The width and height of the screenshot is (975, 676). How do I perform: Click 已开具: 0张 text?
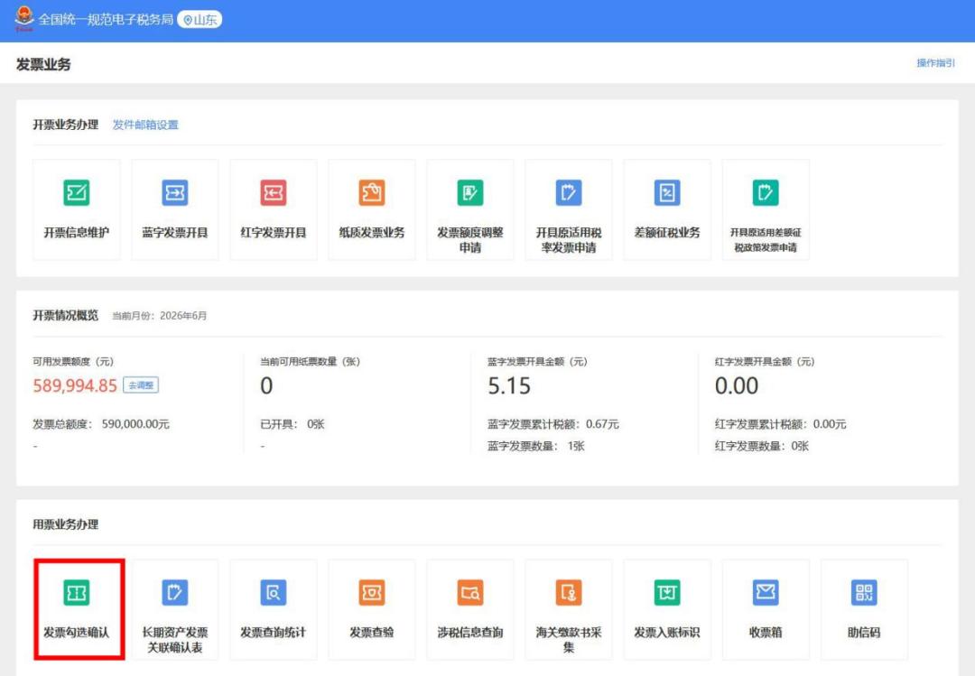(x=292, y=424)
